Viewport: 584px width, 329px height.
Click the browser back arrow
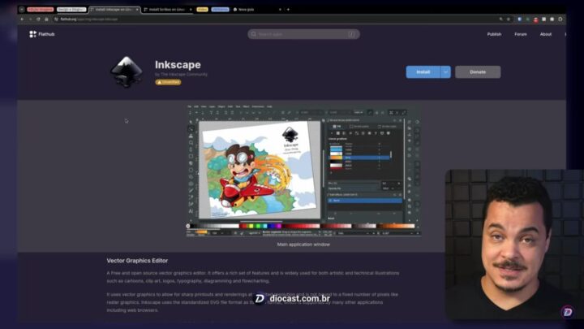tap(21, 19)
